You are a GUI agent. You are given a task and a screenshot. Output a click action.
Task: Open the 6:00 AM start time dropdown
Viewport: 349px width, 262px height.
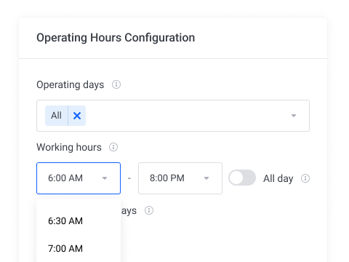[79, 178]
